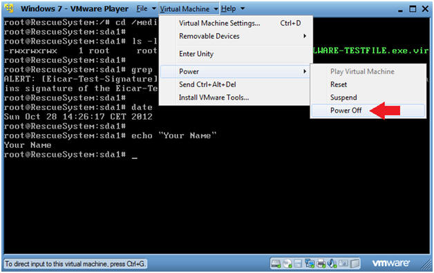The height and width of the screenshot is (273, 434).
Task: Click the floppy drive device icon
Action: coord(298,264)
